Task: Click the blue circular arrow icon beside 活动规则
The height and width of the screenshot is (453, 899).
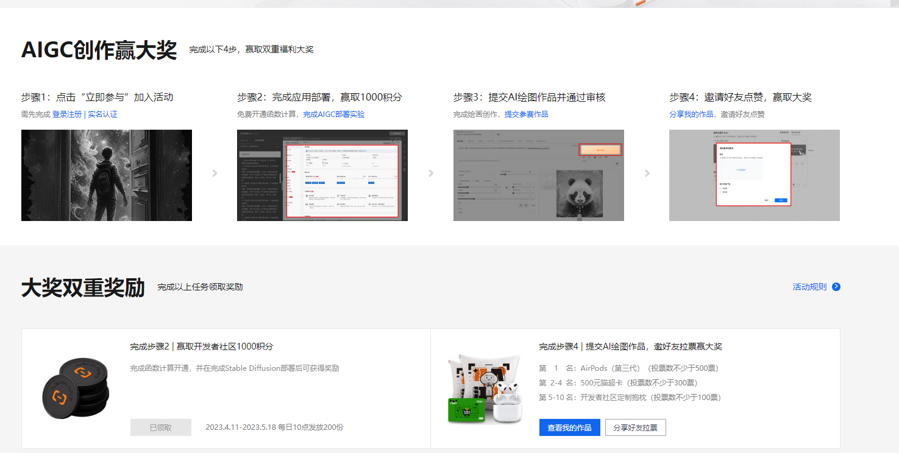Action: click(x=836, y=286)
